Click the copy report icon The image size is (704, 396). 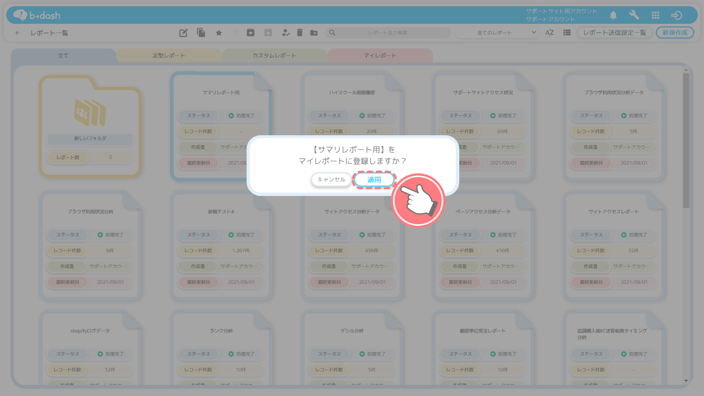click(201, 33)
